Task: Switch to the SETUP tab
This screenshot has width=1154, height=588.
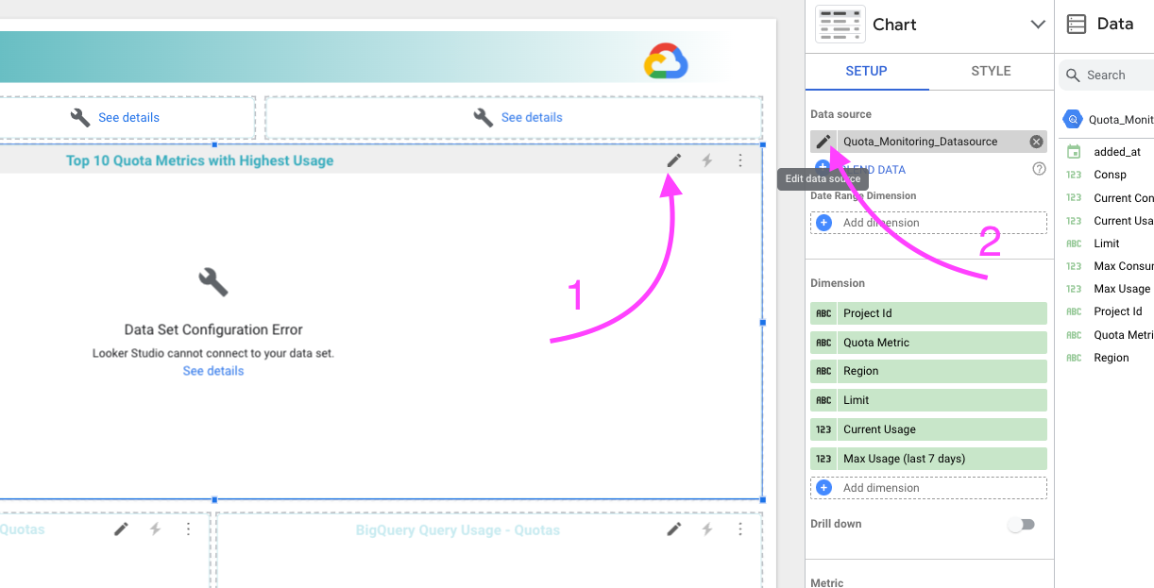Action: tap(866, 71)
